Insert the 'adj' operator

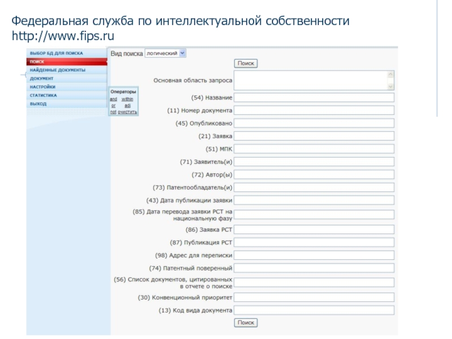tap(128, 106)
